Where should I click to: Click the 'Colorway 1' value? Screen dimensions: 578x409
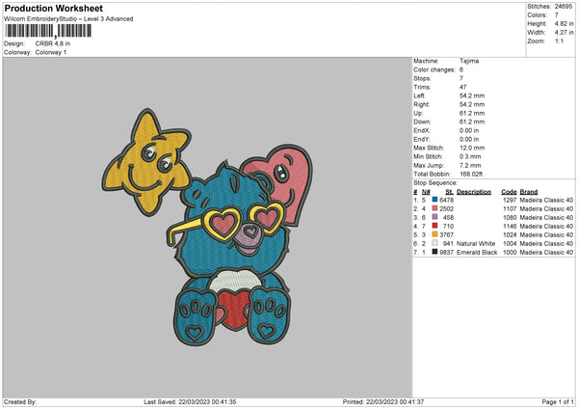coord(51,52)
